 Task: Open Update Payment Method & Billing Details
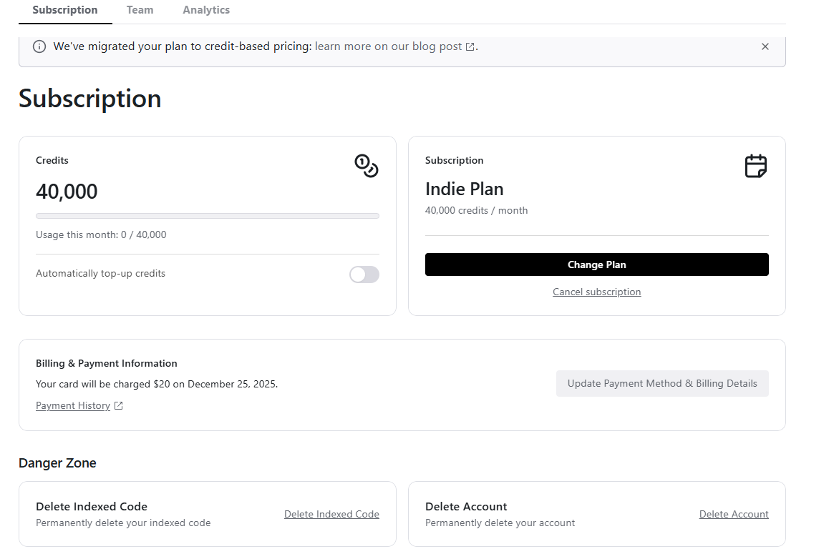662,384
